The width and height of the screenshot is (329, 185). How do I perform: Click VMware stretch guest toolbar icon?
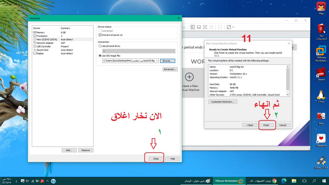(229, 27)
